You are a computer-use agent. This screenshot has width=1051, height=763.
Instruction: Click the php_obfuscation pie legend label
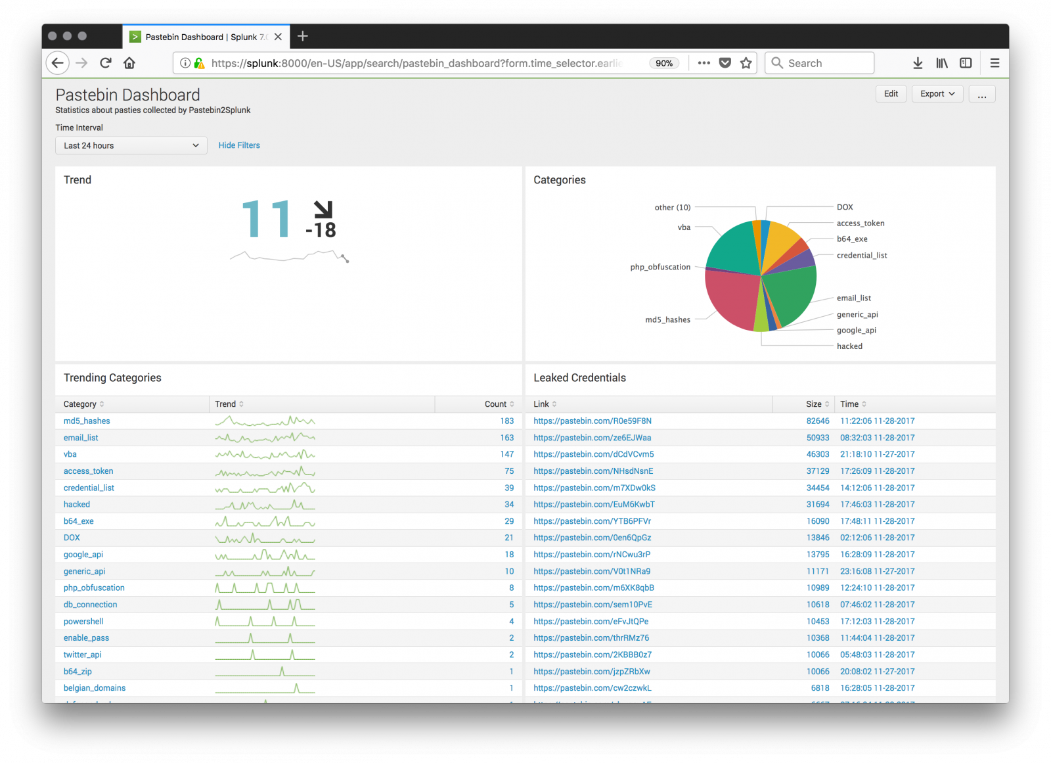[x=660, y=267]
